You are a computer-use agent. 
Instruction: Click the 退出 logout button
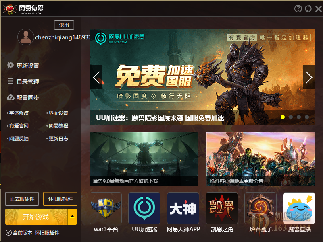64,25
